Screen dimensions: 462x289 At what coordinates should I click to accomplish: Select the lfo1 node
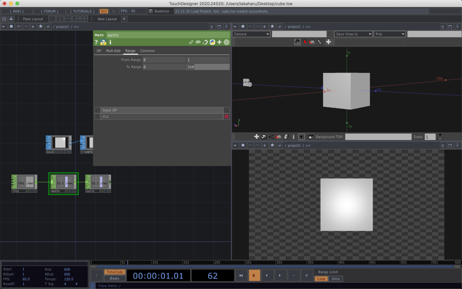click(x=24, y=183)
